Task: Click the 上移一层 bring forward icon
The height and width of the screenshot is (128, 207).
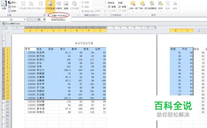Action: [133, 4]
